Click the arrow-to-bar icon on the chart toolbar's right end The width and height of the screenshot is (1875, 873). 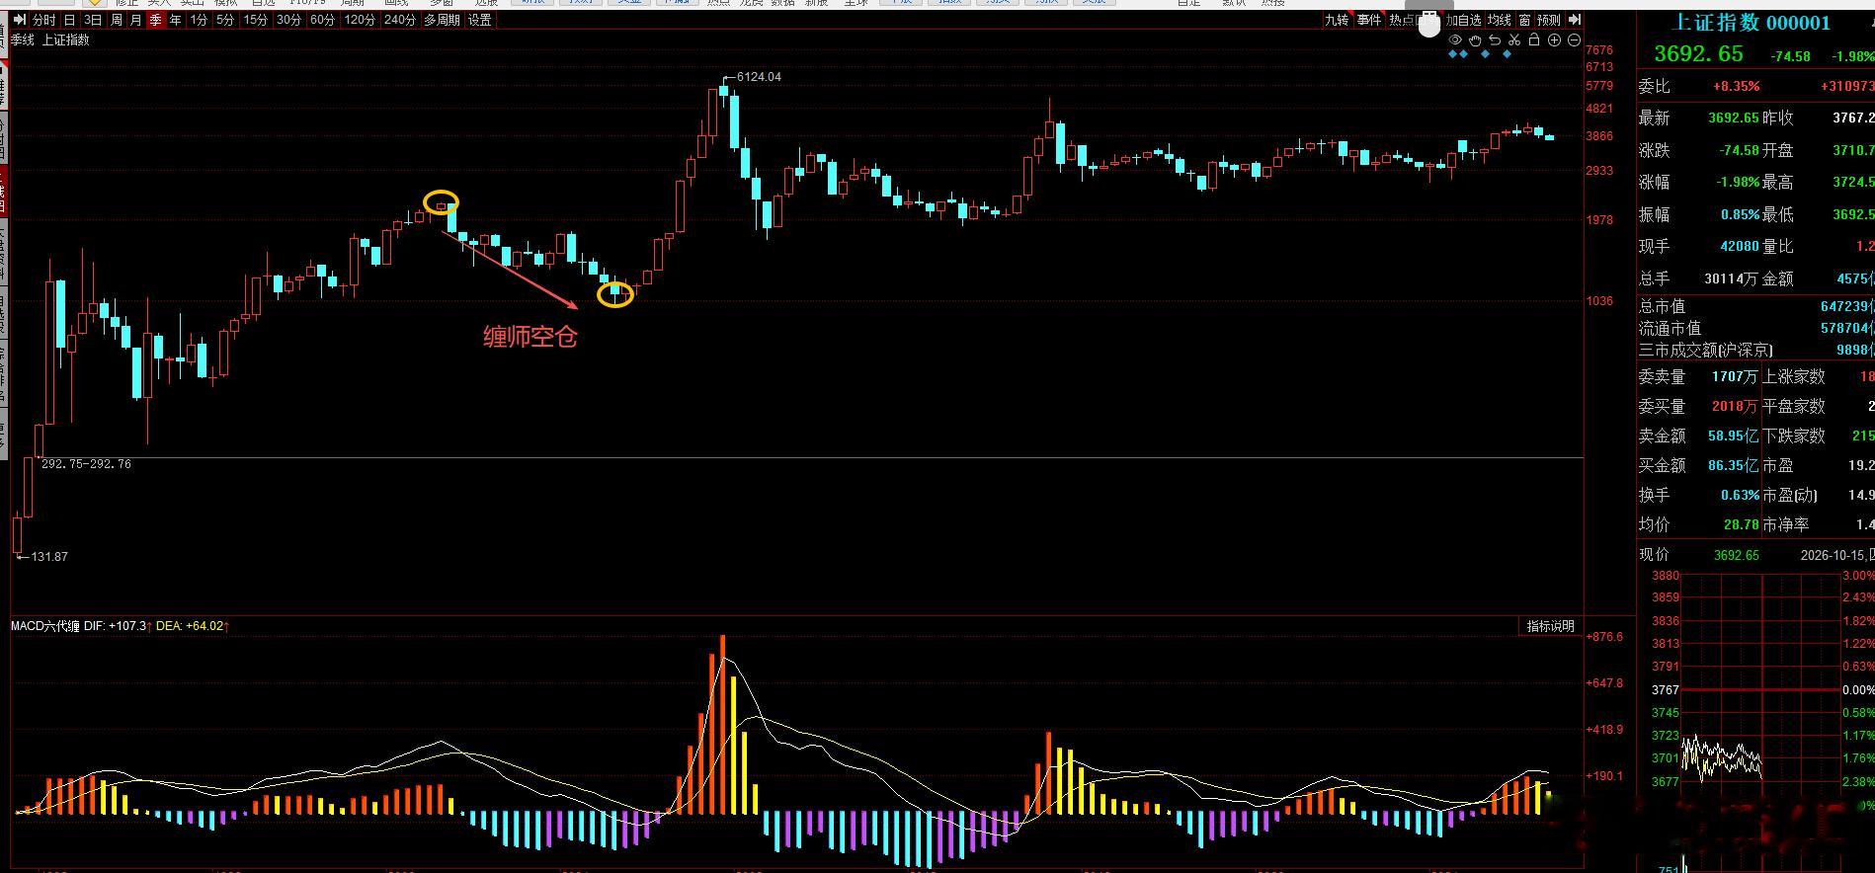click(x=1575, y=20)
